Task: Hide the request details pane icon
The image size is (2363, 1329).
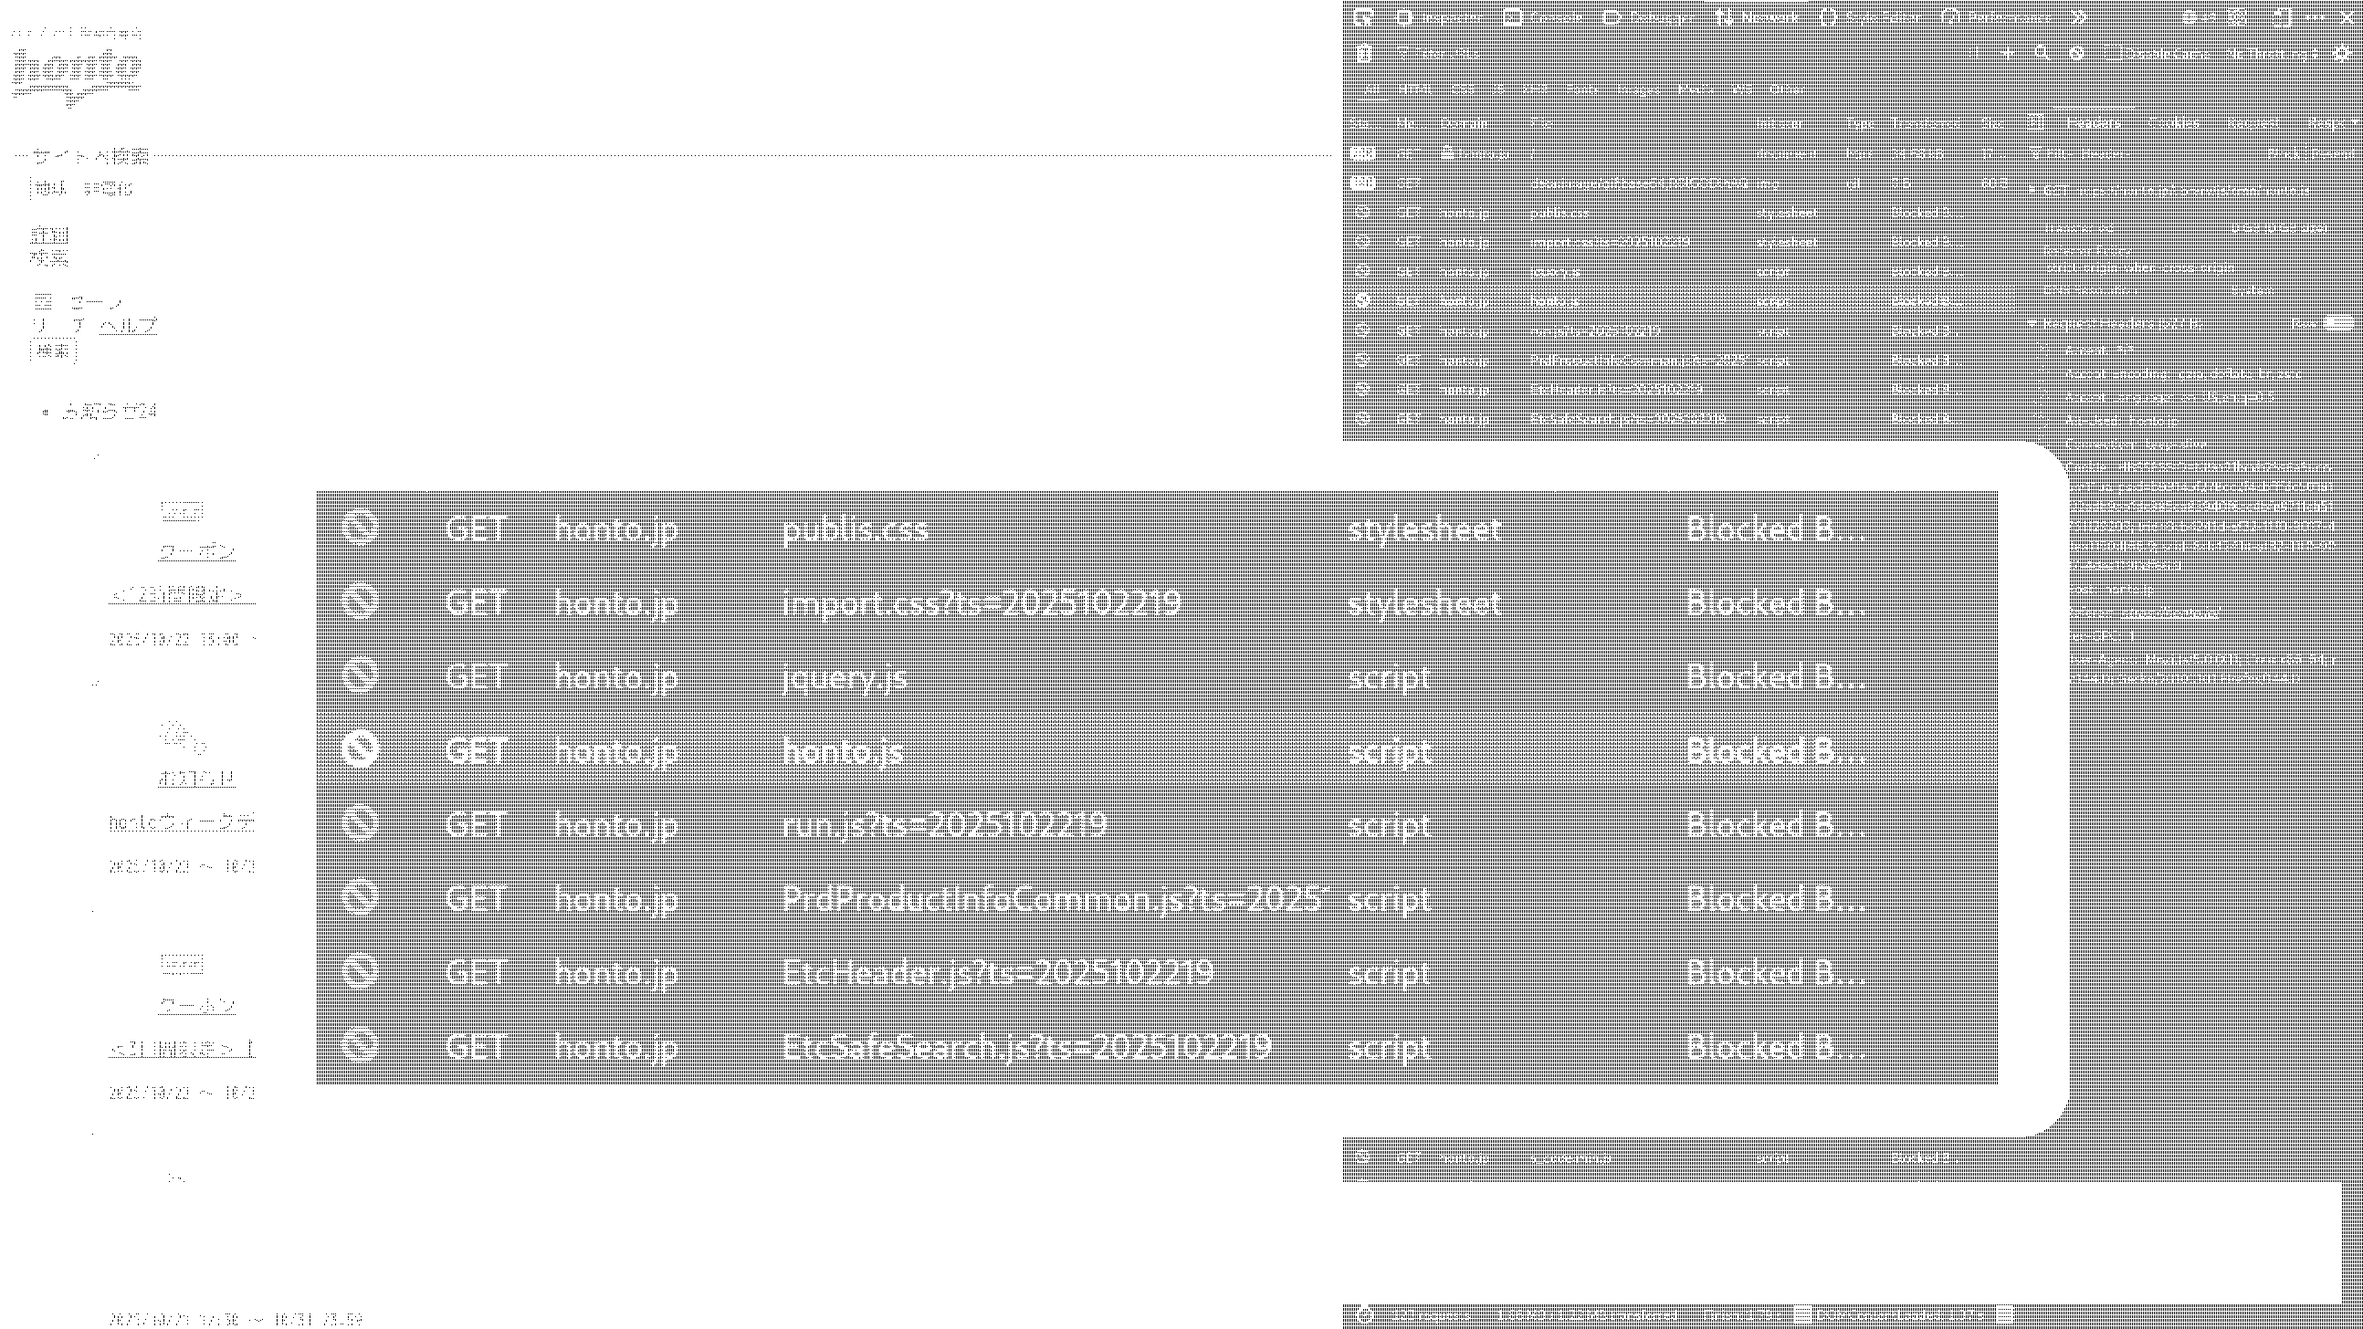Action: point(2035,122)
